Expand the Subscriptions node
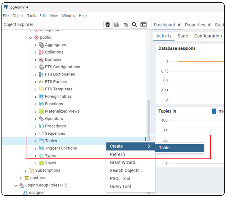The height and width of the screenshot is (198, 227). 26,171
